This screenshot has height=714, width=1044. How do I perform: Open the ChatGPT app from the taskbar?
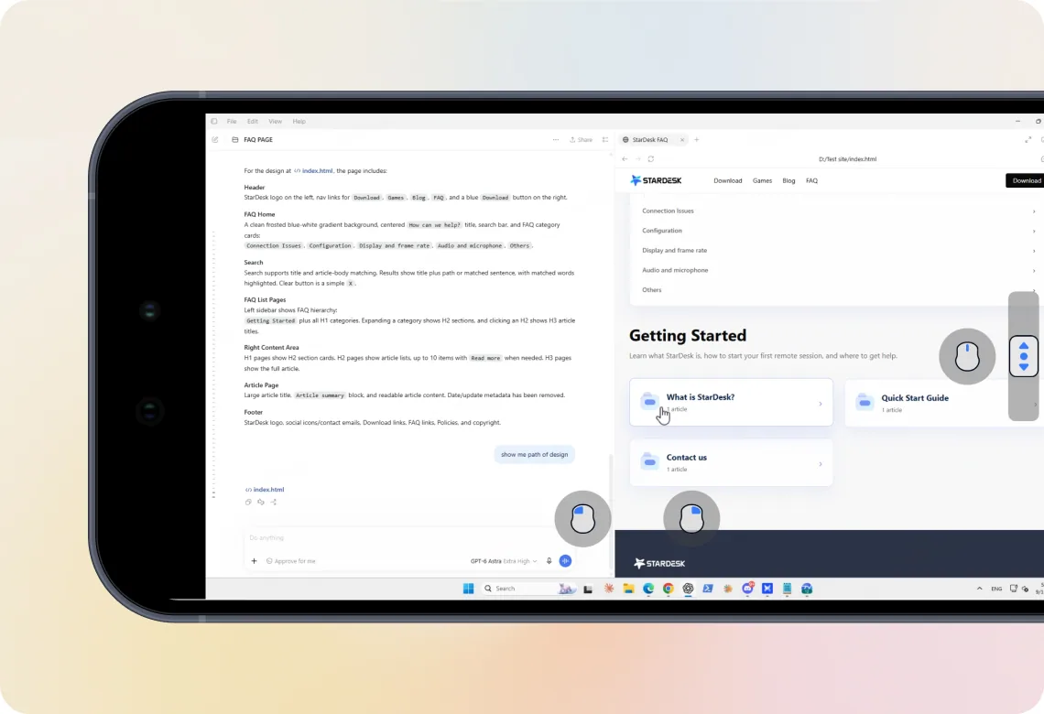pos(688,589)
